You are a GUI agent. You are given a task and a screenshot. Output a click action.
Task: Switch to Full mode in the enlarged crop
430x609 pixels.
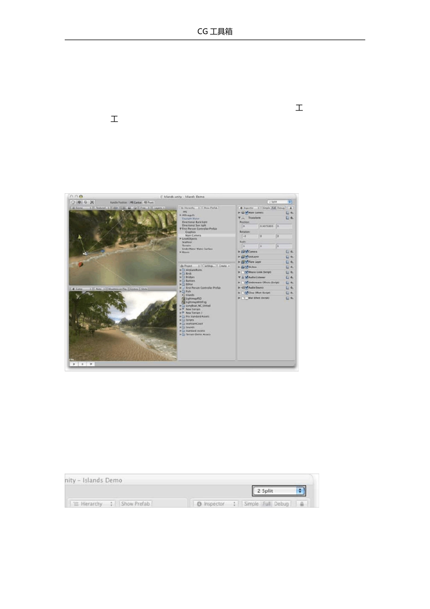coord(267,504)
